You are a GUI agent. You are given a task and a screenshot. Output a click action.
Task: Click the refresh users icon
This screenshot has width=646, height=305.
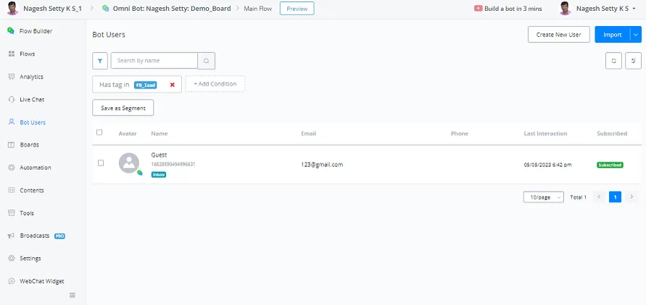(x=613, y=61)
